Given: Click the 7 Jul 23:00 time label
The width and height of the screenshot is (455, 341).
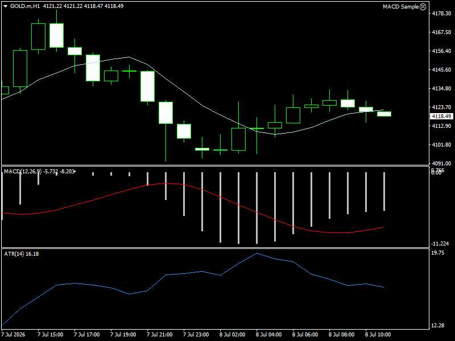Looking at the screenshot, I should point(196,335).
